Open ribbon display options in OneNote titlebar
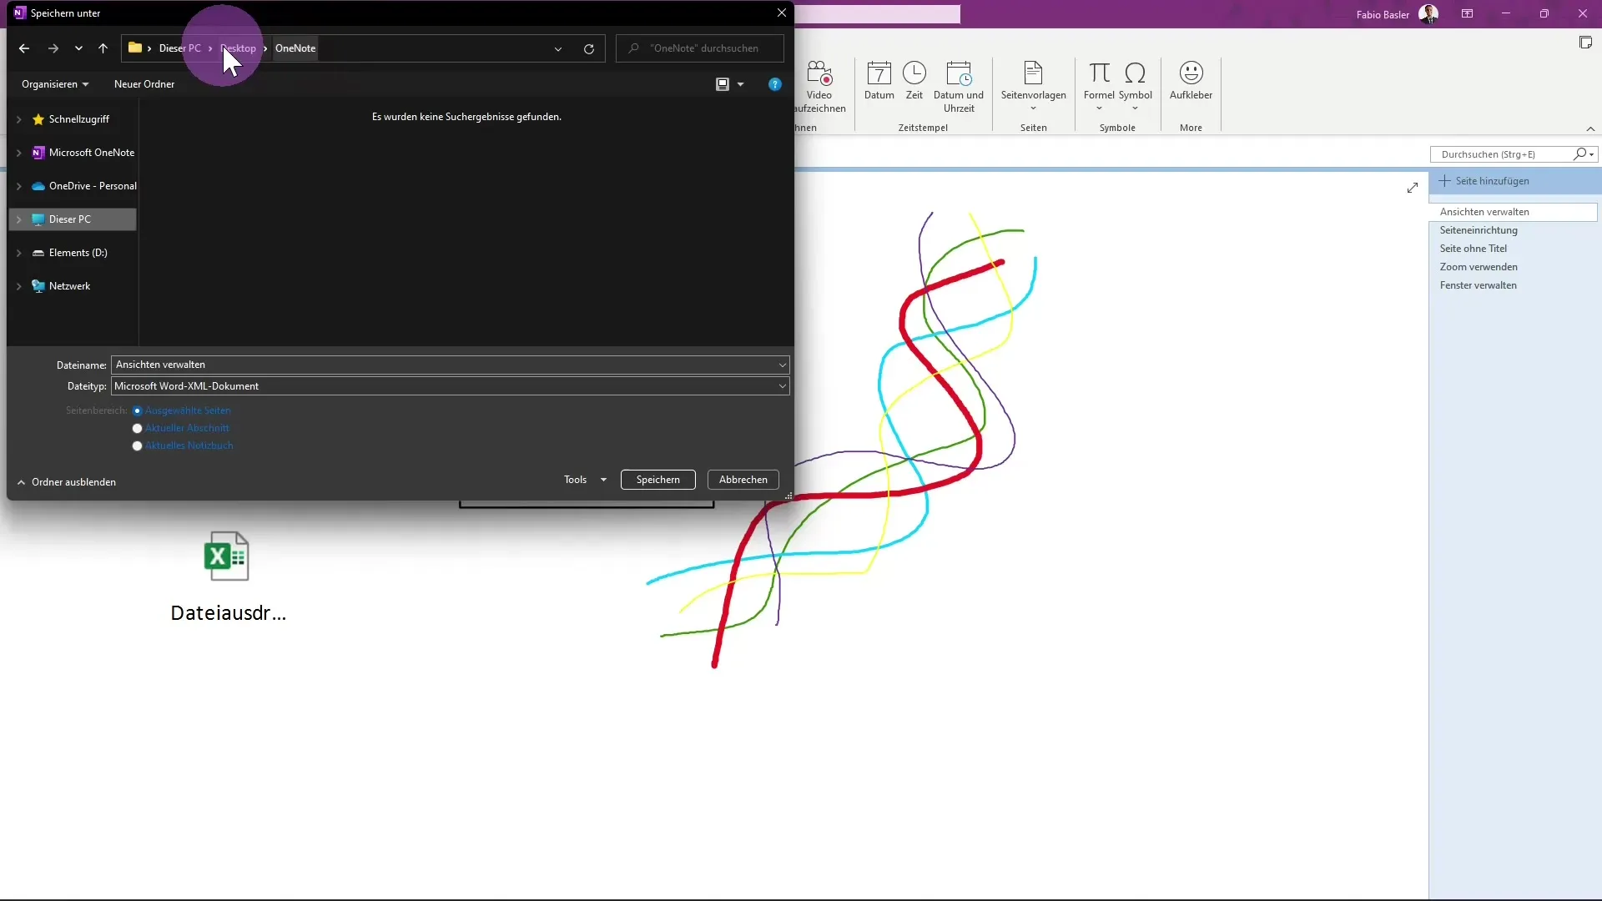 coord(1467,13)
